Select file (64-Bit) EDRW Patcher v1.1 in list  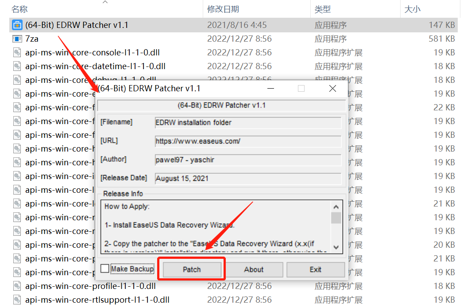(77, 25)
